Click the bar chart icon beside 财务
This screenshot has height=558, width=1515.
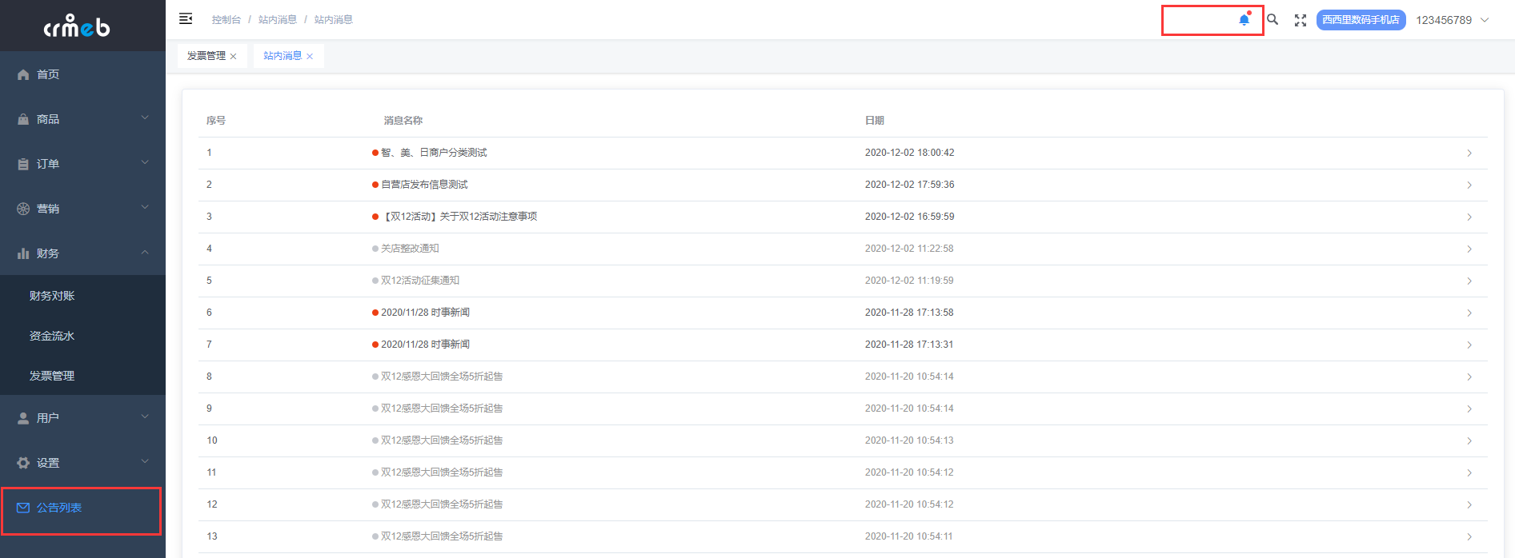click(23, 253)
